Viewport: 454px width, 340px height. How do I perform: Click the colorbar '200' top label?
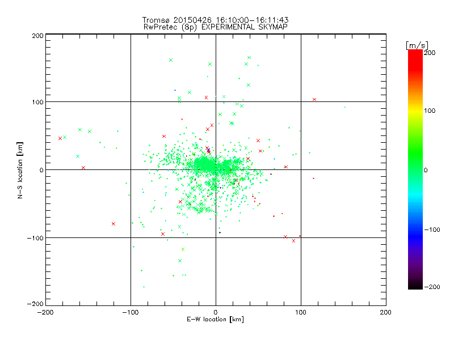pyautogui.click(x=430, y=53)
